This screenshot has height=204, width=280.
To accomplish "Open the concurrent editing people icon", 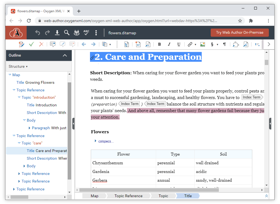I will click(x=77, y=33).
